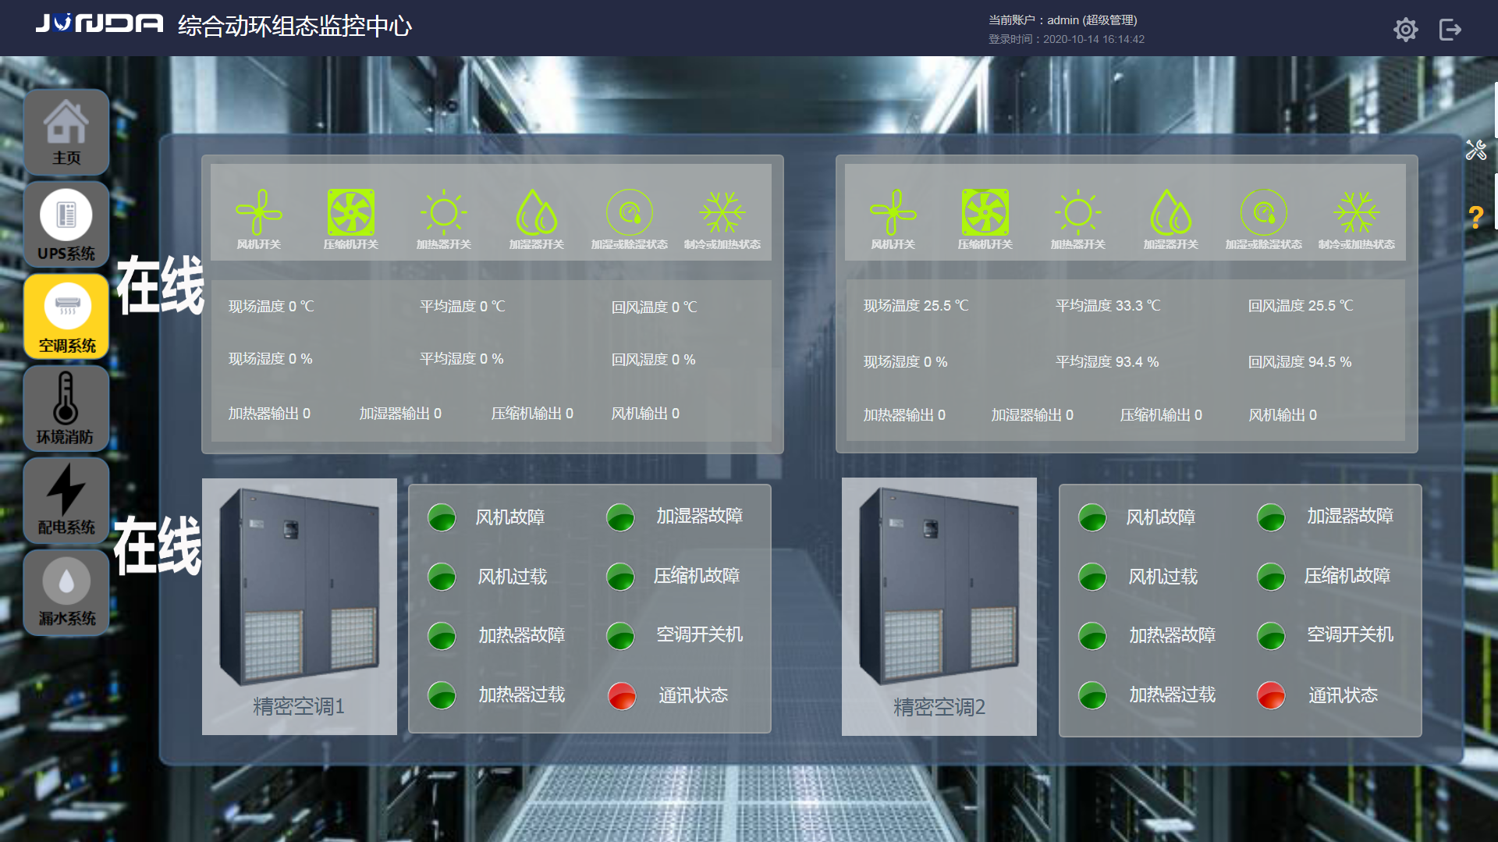
Task: Open 配电系统 power page
Action: (x=66, y=499)
